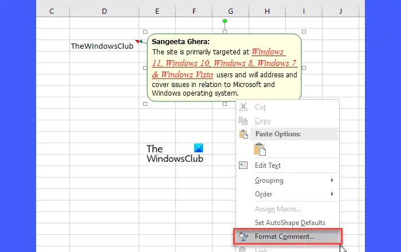This screenshot has width=401, height=252.
Task: Click the top-right resize handle of comment
Action: click(x=304, y=31)
